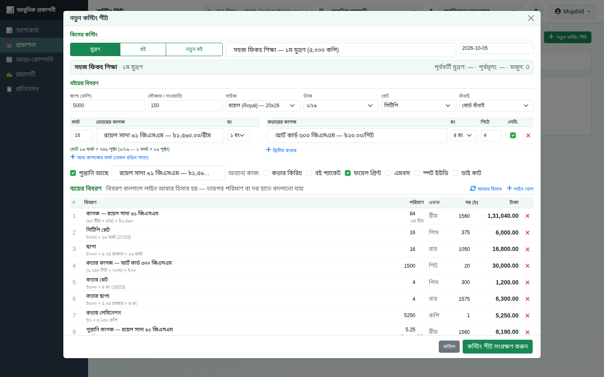Screen dimensions: 604x377
Task: Delete the কাগজ — রয়েল সাদা cost line
Action: [x=527, y=216]
